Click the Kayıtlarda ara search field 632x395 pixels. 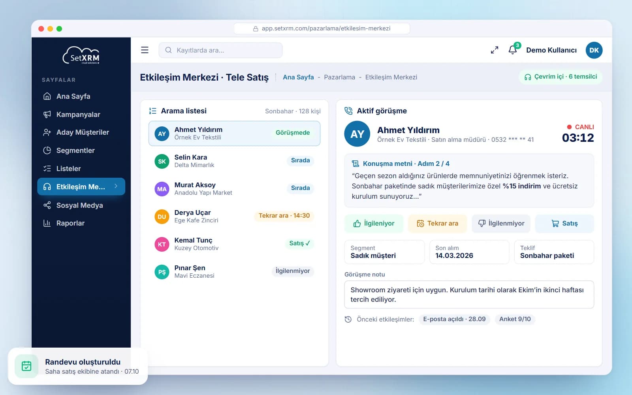tap(220, 50)
